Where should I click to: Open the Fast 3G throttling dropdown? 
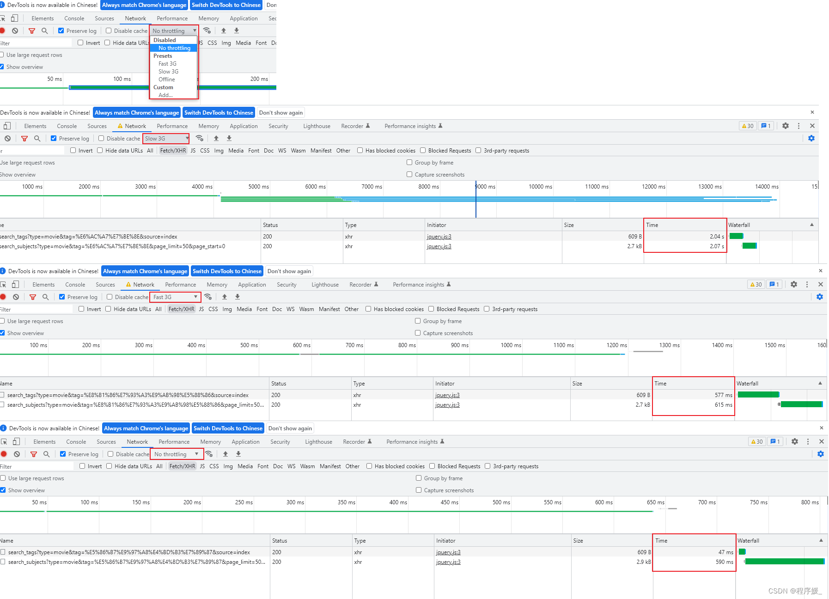point(175,297)
